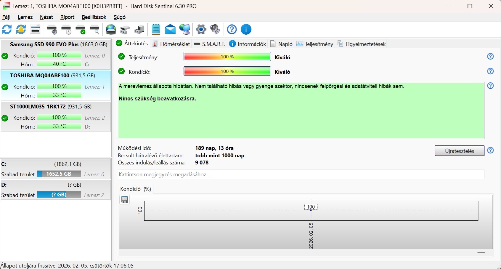Open the Beállítások menu
Image resolution: width=501 pixels, height=269 pixels.
[94, 17]
